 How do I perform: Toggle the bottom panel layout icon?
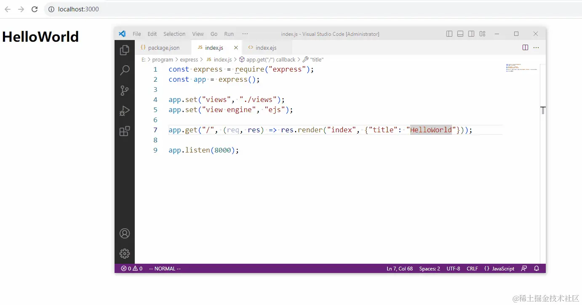tap(460, 34)
